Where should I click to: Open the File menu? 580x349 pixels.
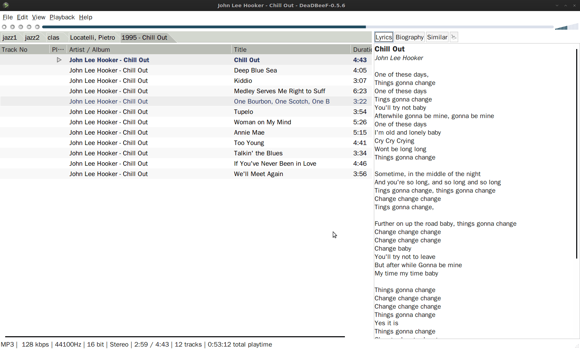tap(8, 17)
